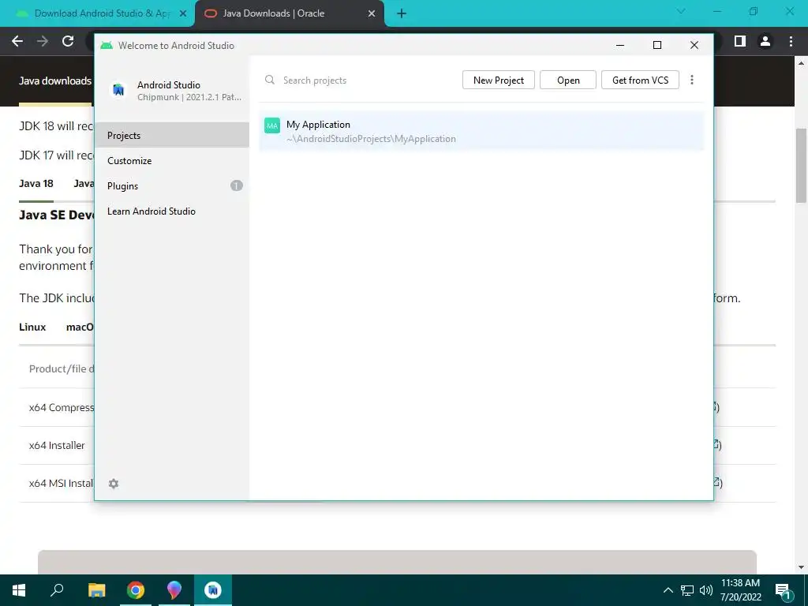Open the Windows notification center
Screen dimensions: 808x606
coord(784,590)
